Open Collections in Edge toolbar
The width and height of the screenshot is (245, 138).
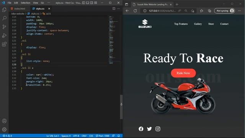[209, 11]
